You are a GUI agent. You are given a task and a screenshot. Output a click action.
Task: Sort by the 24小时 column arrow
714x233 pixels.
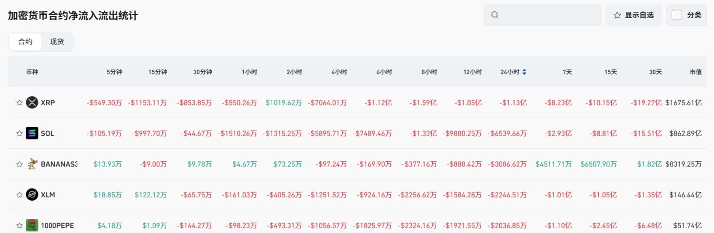click(524, 72)
